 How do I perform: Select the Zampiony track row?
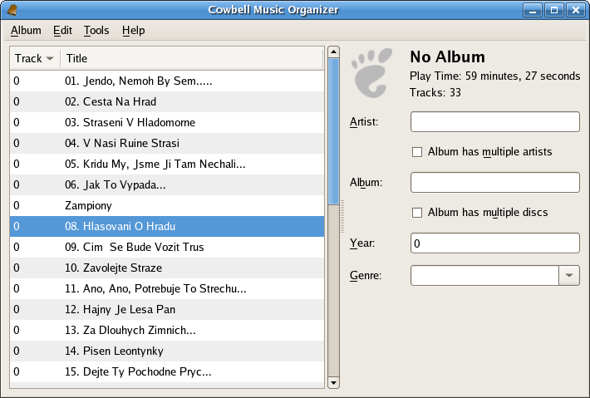[x=167, y=205]
